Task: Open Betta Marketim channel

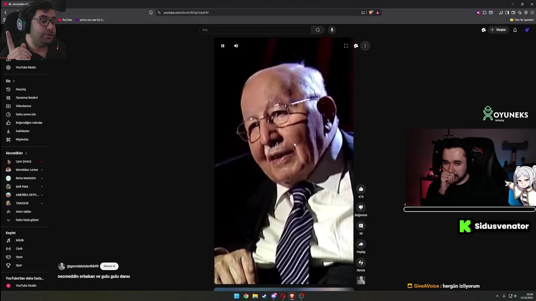Action: (25, 178)
